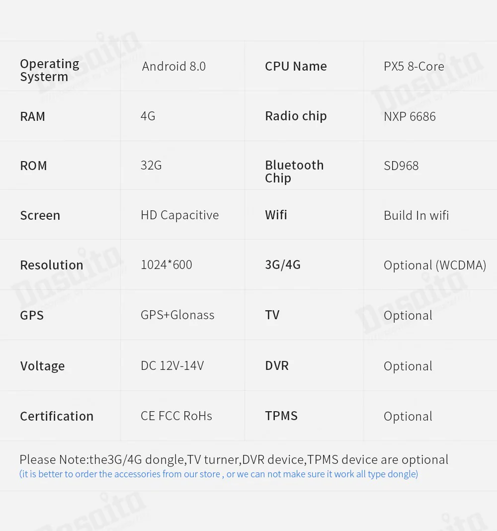Click the HD Capacitive screen value

tap(179, 215)
